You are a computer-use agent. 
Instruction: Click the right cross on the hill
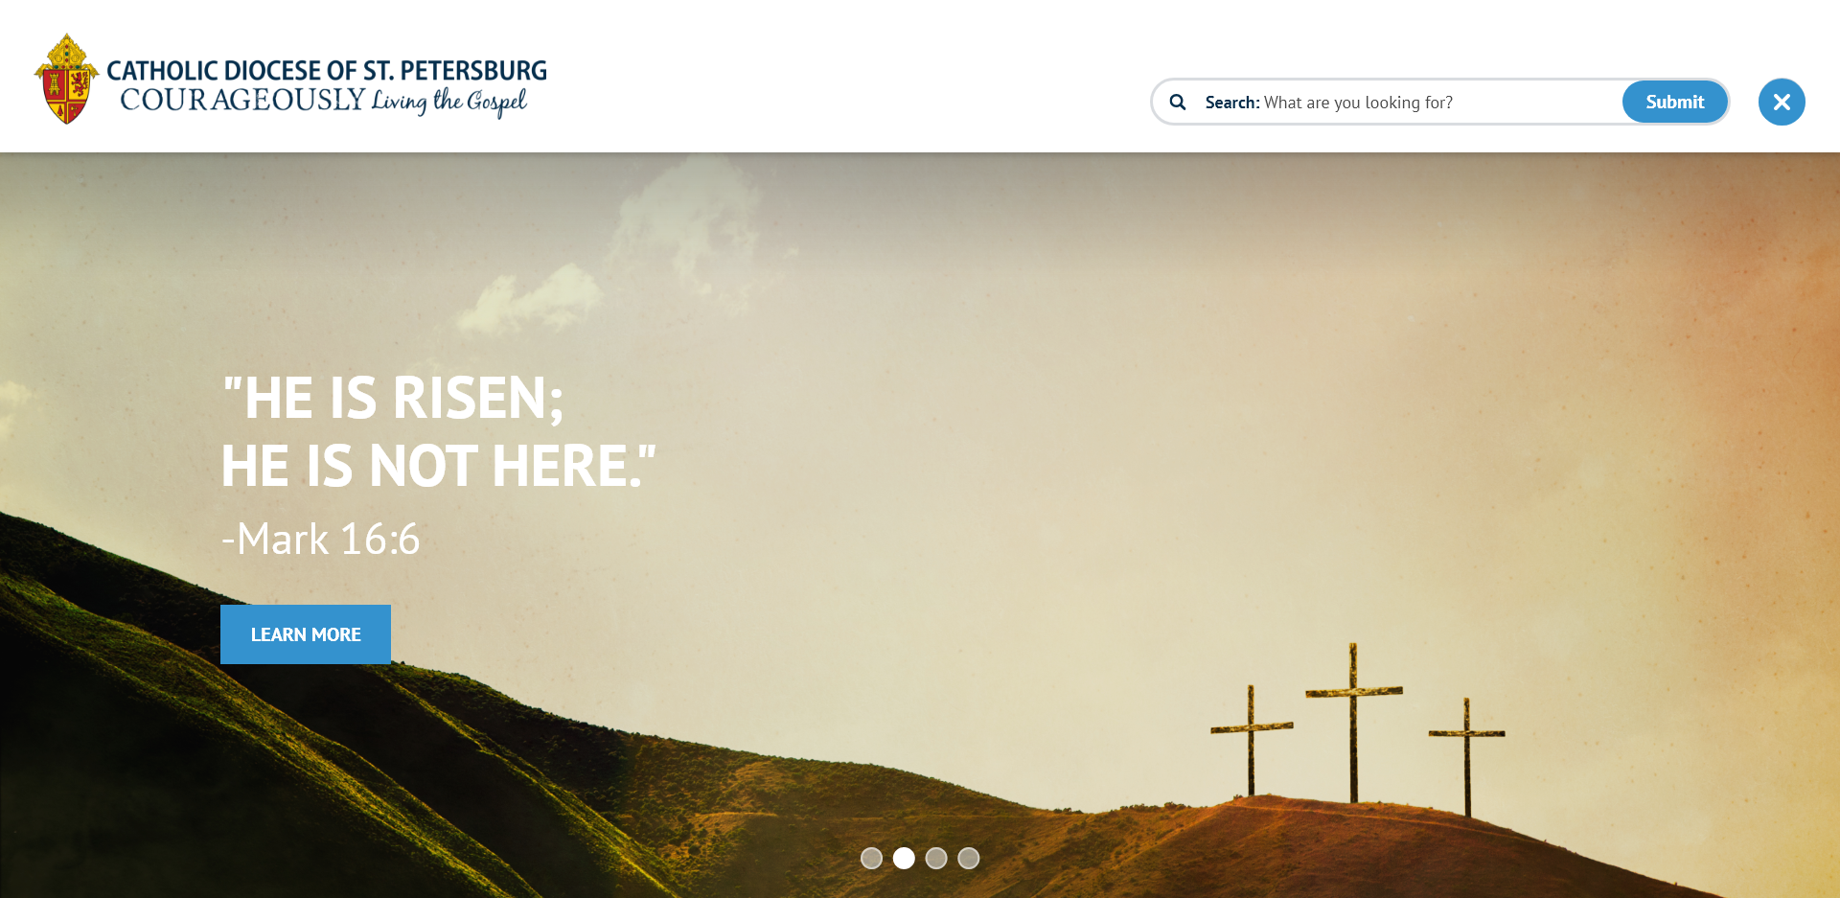[x=1466, y=757]
